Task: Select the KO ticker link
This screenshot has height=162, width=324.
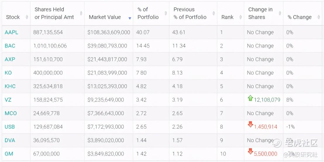Action: tap(8, 73)
